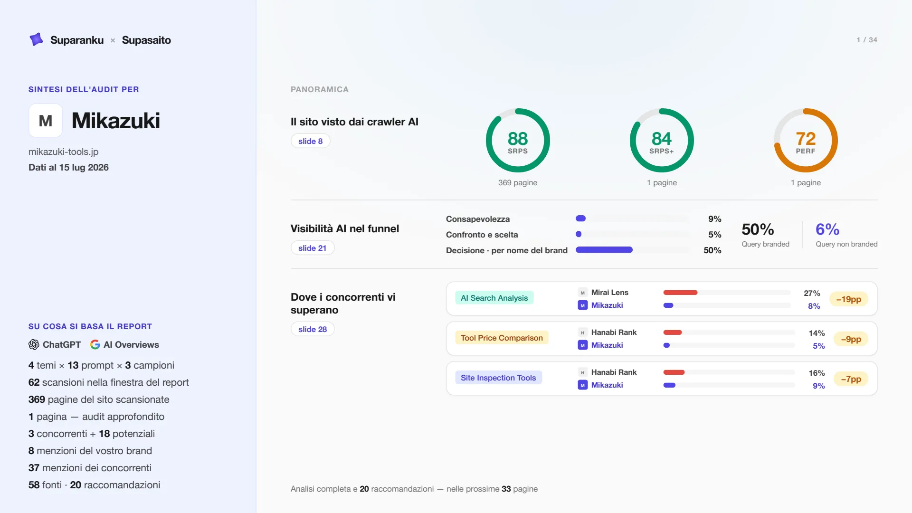Viewport: 912px width, 513px height.
Task: Click Hanabi Rank icon in Tool Price Comparison
Action: click(x=582, y=332)
